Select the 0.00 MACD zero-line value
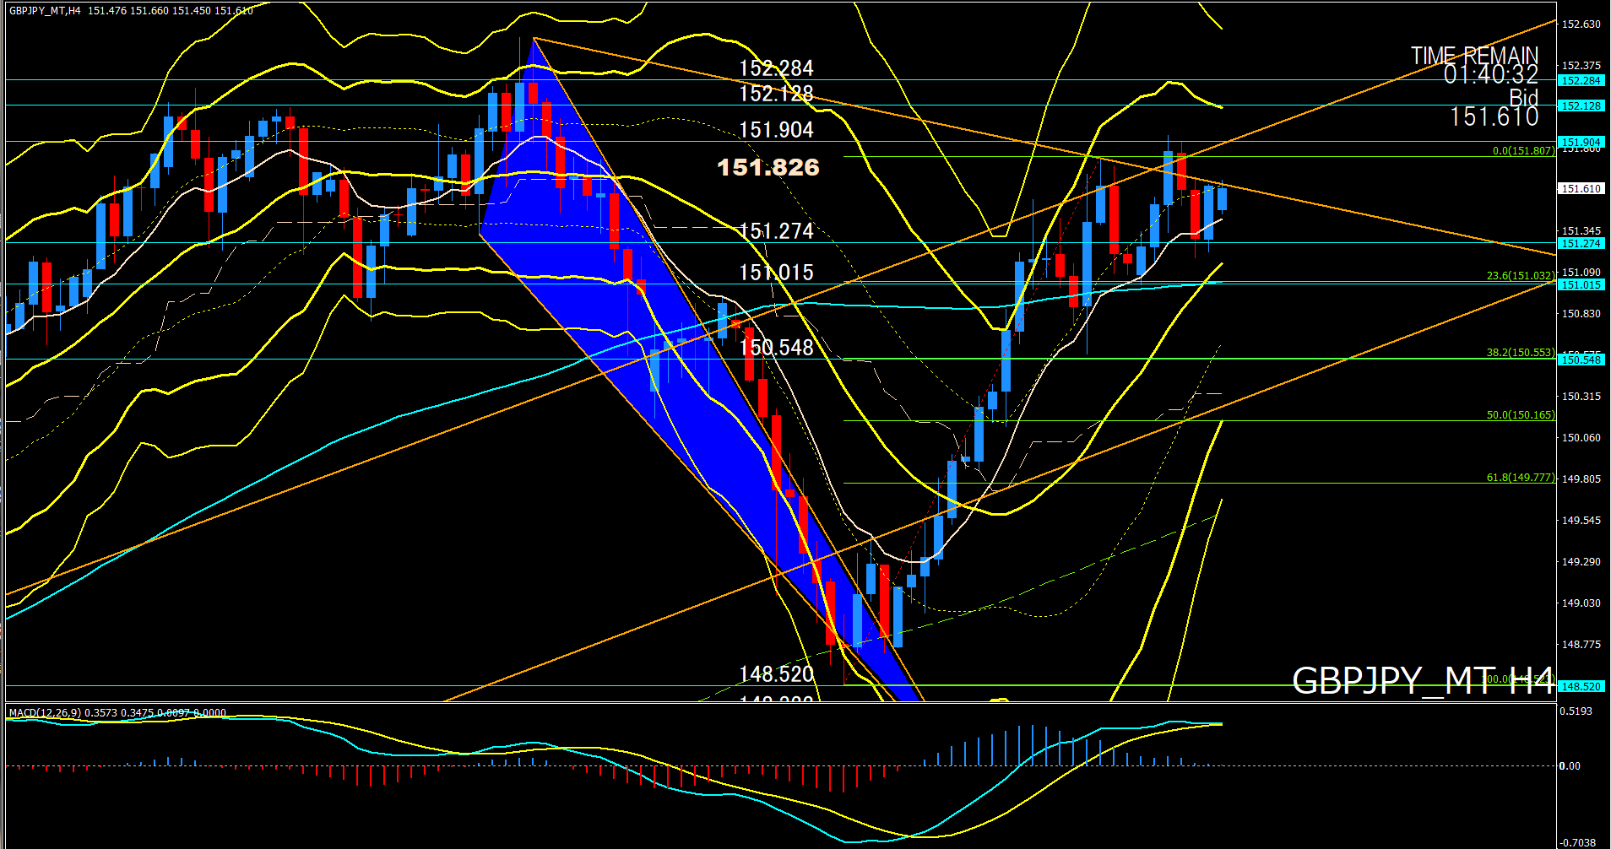The width and height of the screenshot is (1611, 849). [x=1570, y=766]
